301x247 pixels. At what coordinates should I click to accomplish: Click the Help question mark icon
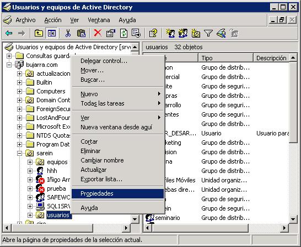coord(153,34)
